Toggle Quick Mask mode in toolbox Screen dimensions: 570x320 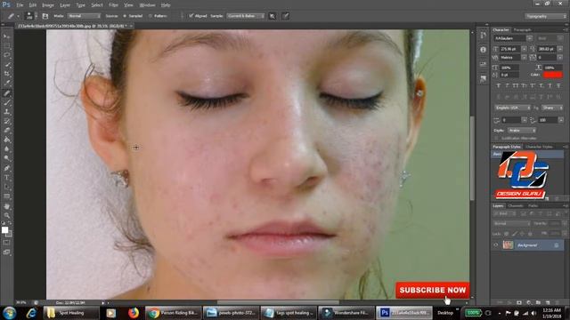[6, 243]
